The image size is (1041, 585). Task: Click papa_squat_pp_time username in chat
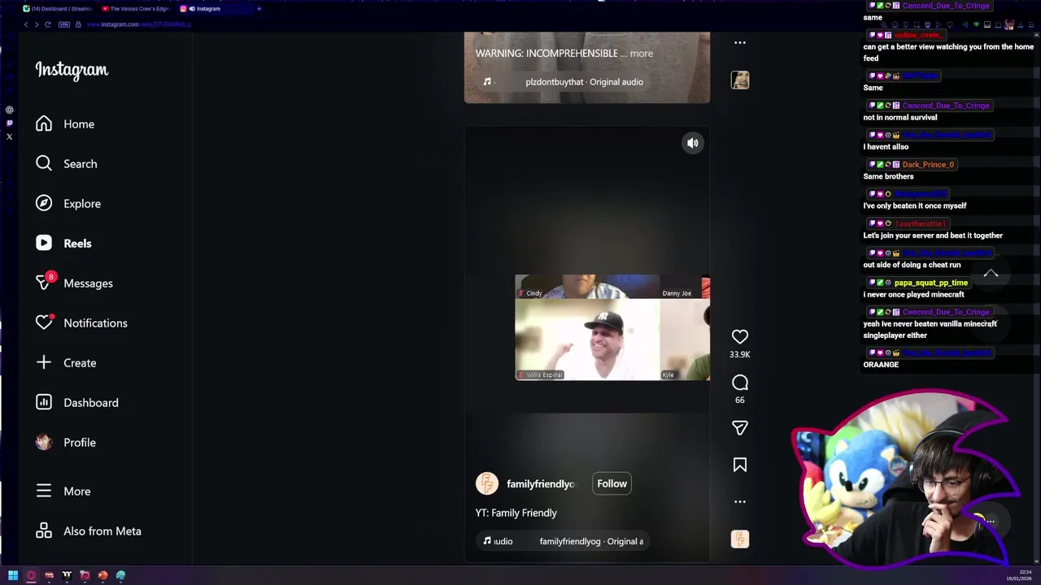[x=930, y=283]
